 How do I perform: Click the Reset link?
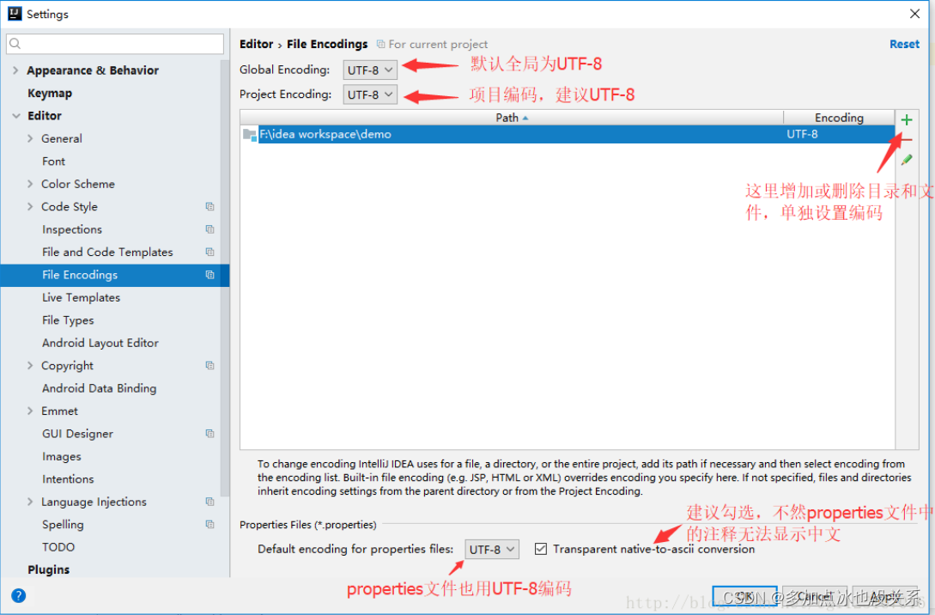point(904,44)
